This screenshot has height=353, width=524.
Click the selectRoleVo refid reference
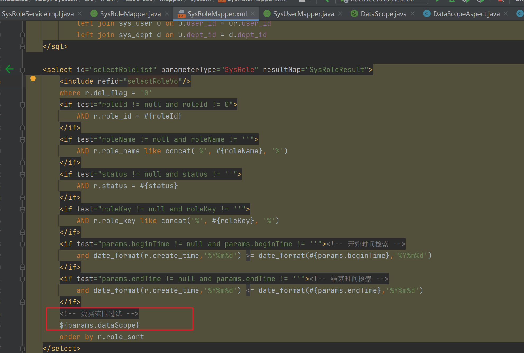153,81
